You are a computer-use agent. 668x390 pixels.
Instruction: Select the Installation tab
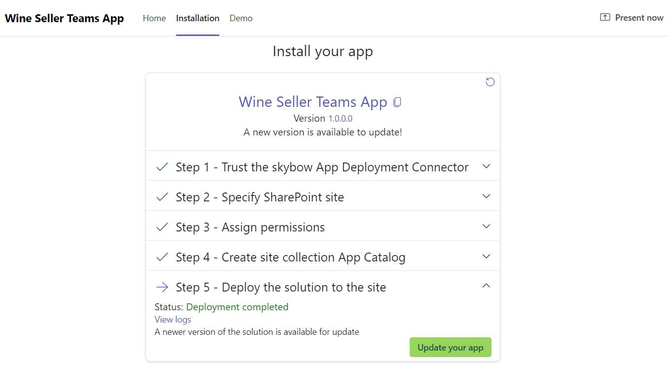coord(198,18)
